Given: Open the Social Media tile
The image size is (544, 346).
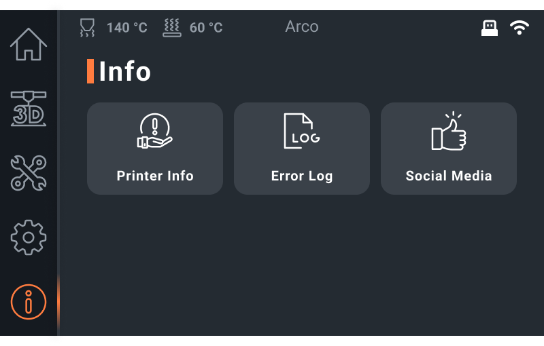Looking at the screenshot, I should pos(449,149).
